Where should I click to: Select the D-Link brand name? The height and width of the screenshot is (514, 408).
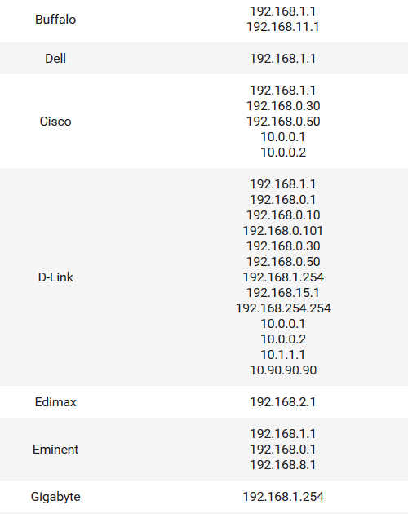tap(55, 277)
